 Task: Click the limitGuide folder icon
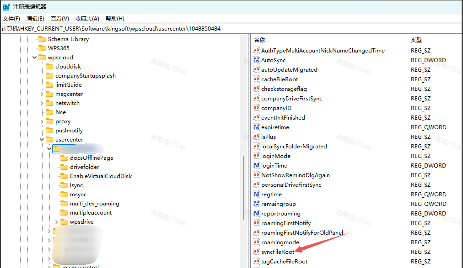(49, 85)
